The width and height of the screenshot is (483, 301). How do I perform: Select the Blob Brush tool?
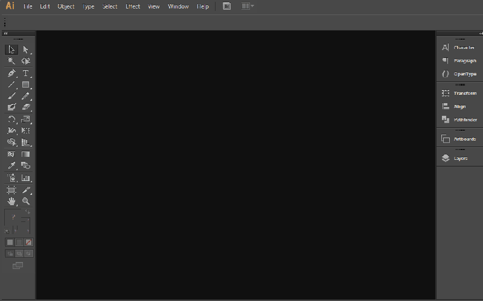11,107
